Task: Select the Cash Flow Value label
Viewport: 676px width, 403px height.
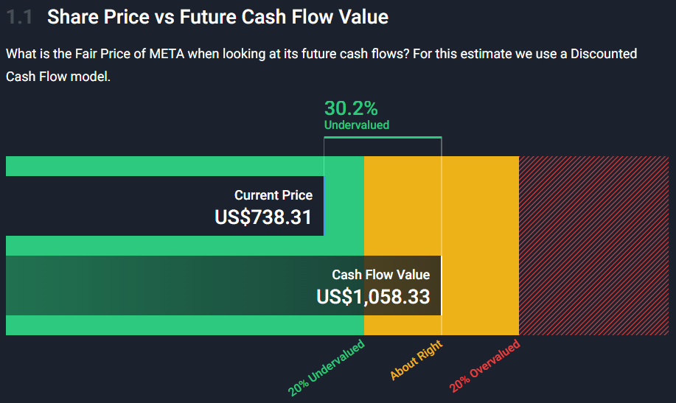Action: click(x=380, y=275)
